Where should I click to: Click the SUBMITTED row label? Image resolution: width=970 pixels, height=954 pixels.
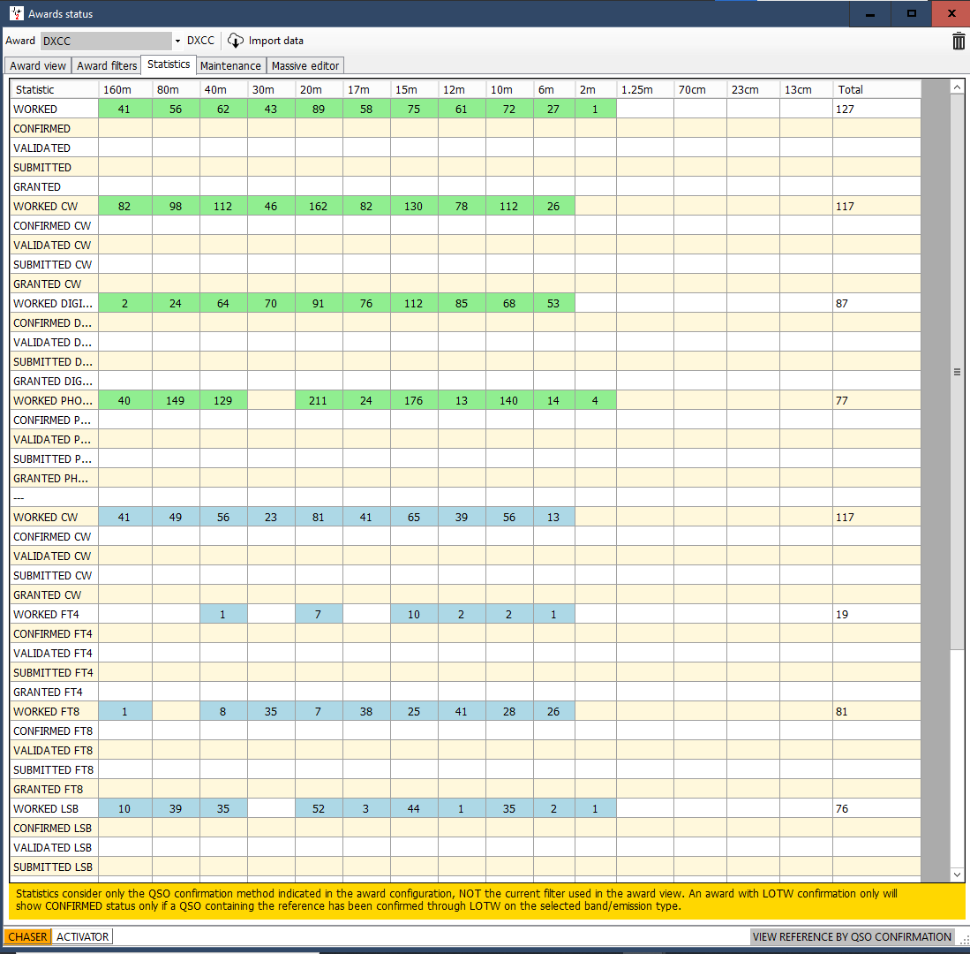pyautogui.click(x=55, y=167)
